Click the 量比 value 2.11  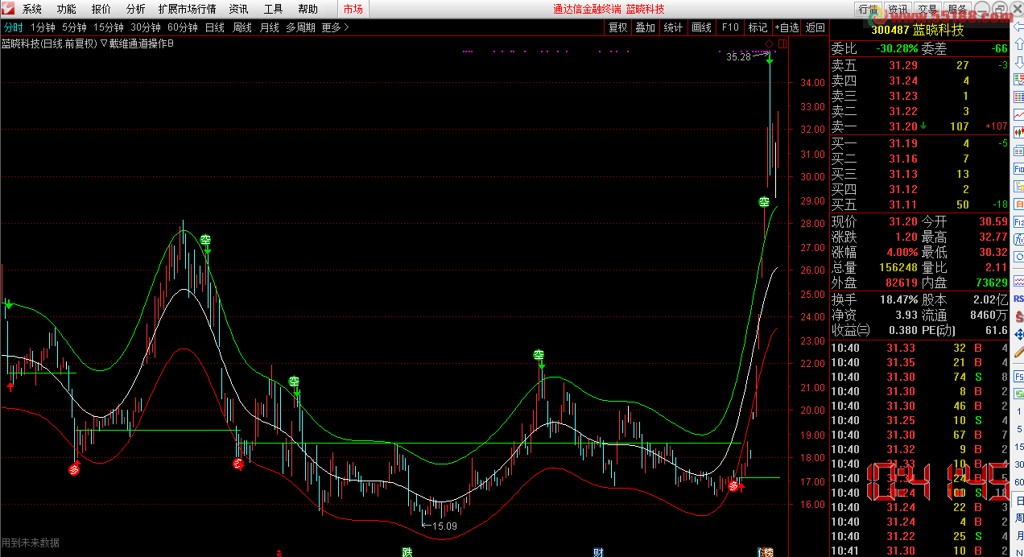point(997,267)
